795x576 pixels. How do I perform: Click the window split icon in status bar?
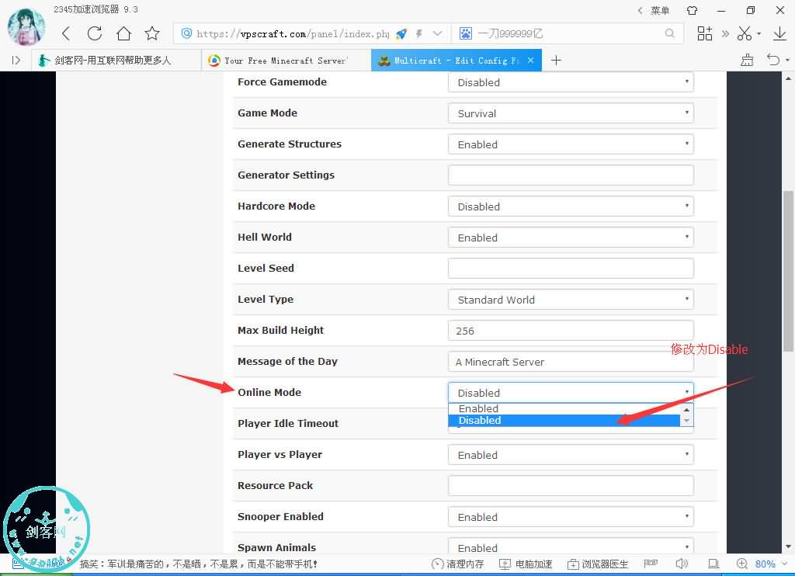pos(713,564)
